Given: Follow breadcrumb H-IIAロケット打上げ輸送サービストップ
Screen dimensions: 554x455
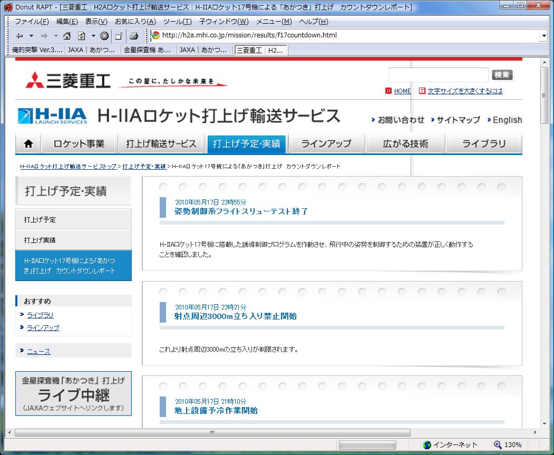Looking at the screenshot, I should point(68,167).
